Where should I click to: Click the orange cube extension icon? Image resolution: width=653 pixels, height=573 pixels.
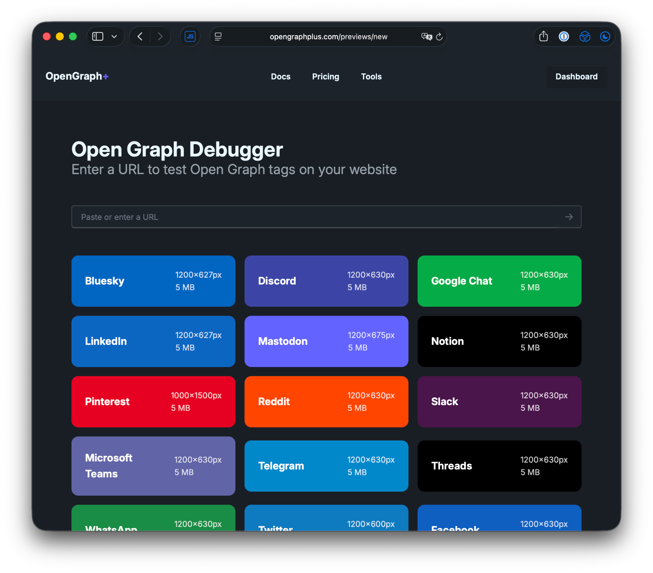[585, 37]
